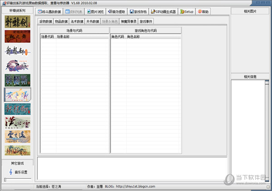Open Setup settings
The width and height of the screenshot is (272, 191).
click(x=186, y=11)
